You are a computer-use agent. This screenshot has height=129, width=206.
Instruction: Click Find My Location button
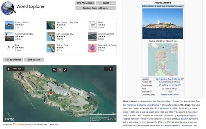pos(85,3)
